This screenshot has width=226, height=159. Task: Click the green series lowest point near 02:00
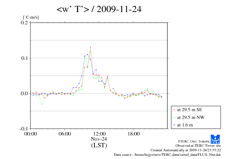42,104
